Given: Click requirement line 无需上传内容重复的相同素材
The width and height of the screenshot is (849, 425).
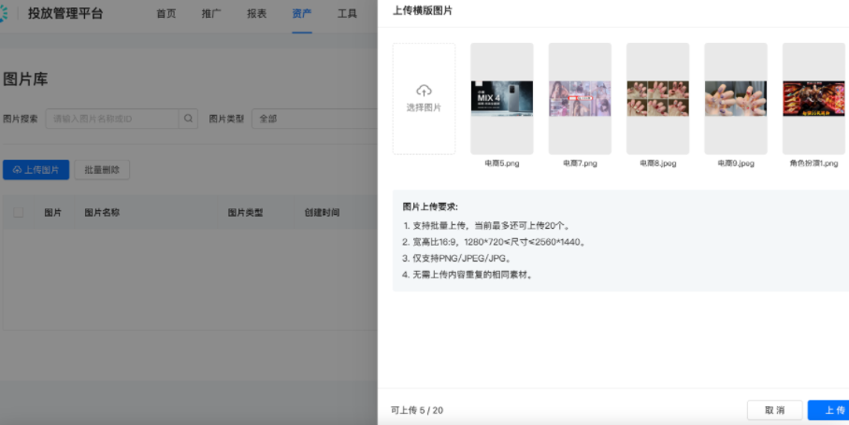Looking at the screenshot, I should (468, 275).
